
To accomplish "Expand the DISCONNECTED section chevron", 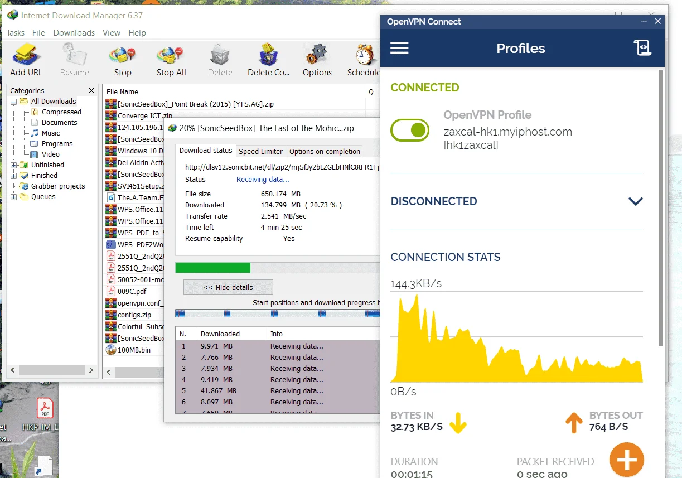I will [x=636, y=201].
